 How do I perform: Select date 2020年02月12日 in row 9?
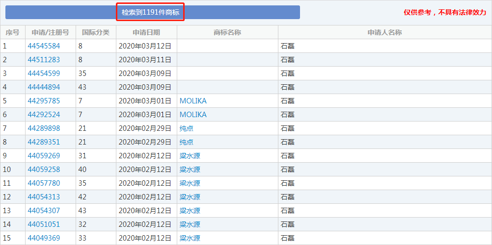coord(145,156)
